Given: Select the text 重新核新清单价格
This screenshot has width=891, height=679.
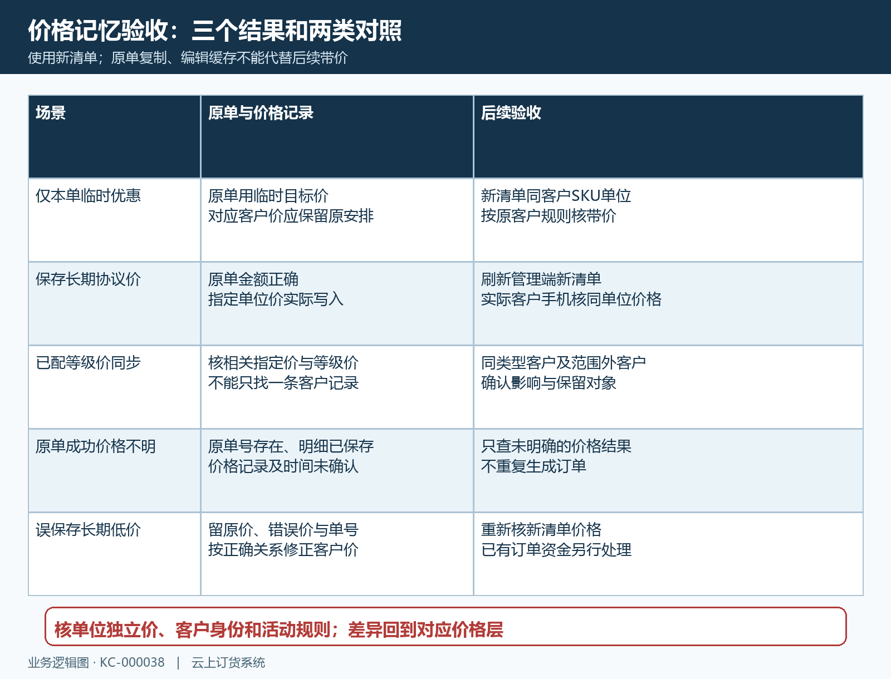Looking at the screenshot, I should point(541,530).
